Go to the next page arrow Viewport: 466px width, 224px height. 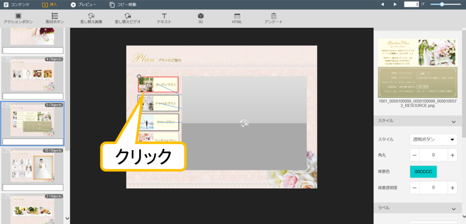(x=395, y=4)
